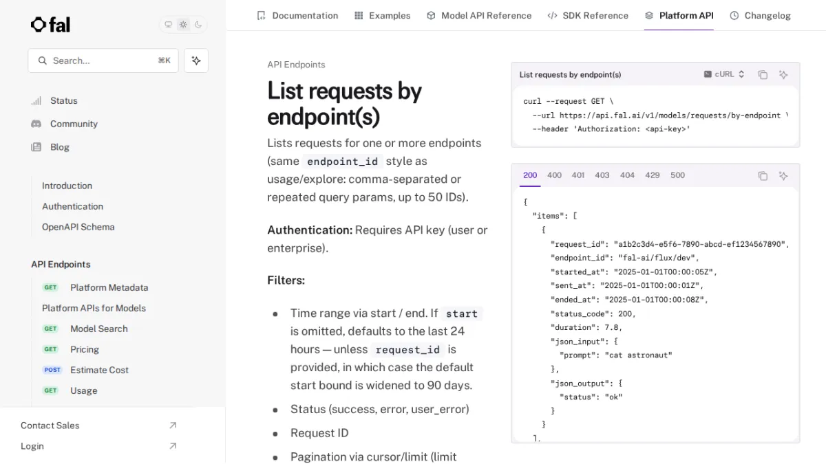Click Contact Sales link
826x464 pixels.
click(x=50, y=426)
